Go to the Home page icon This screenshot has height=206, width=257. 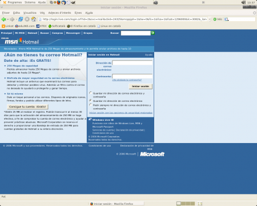tap(34, 19)
